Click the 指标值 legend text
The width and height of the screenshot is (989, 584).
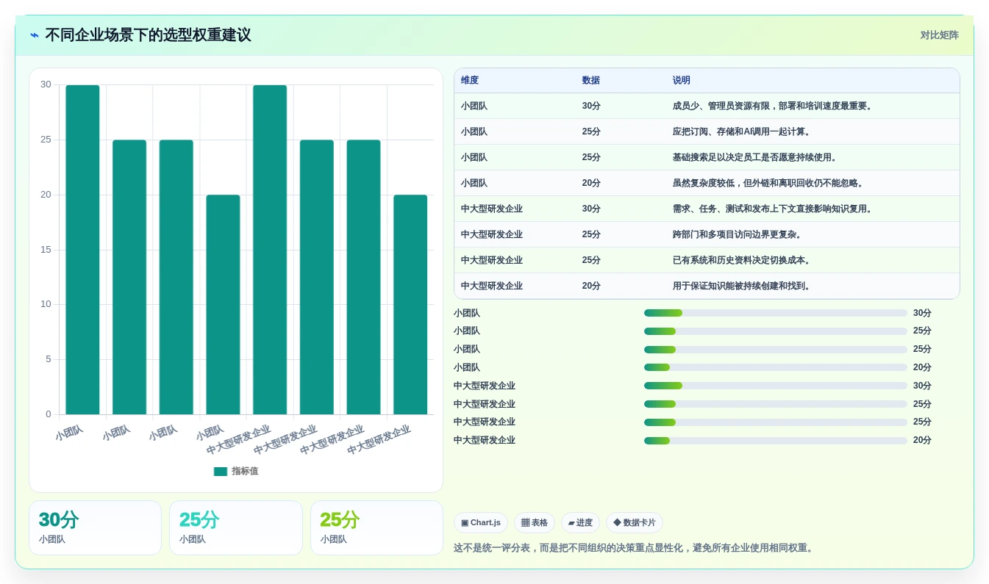pyautogui.click(x=245, y=472)
